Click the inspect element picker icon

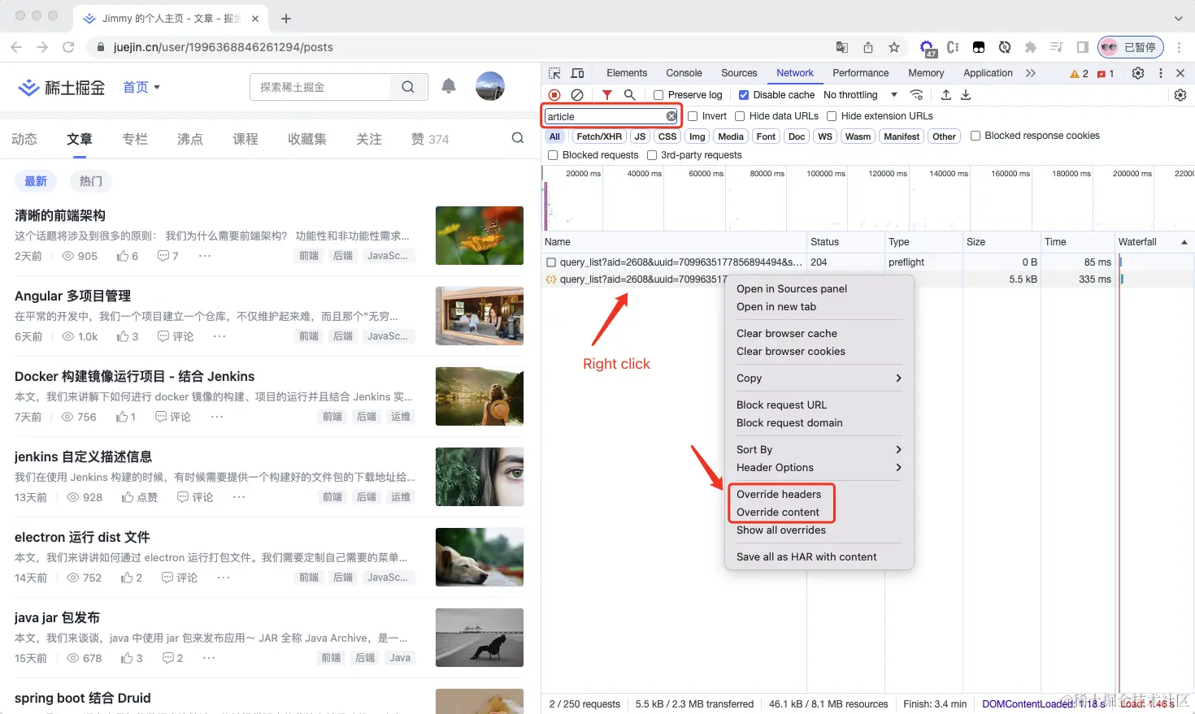coord(554,73)
